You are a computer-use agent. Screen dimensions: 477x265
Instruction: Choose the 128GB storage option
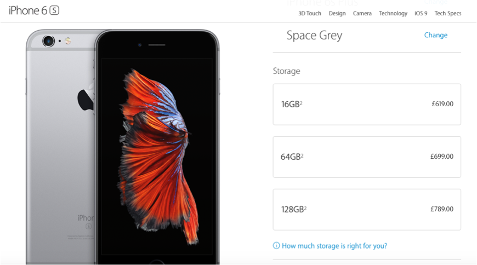pos(367,209)
